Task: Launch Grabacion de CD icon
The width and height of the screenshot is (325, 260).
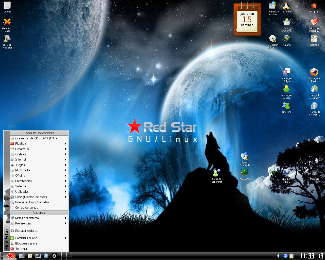Action: tap(273, 42)
